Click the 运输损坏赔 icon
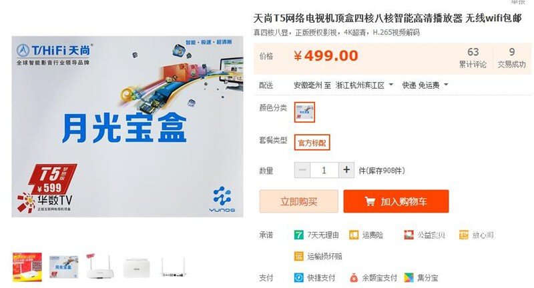Screen dimensions: 534x288 tap(298, 256)
